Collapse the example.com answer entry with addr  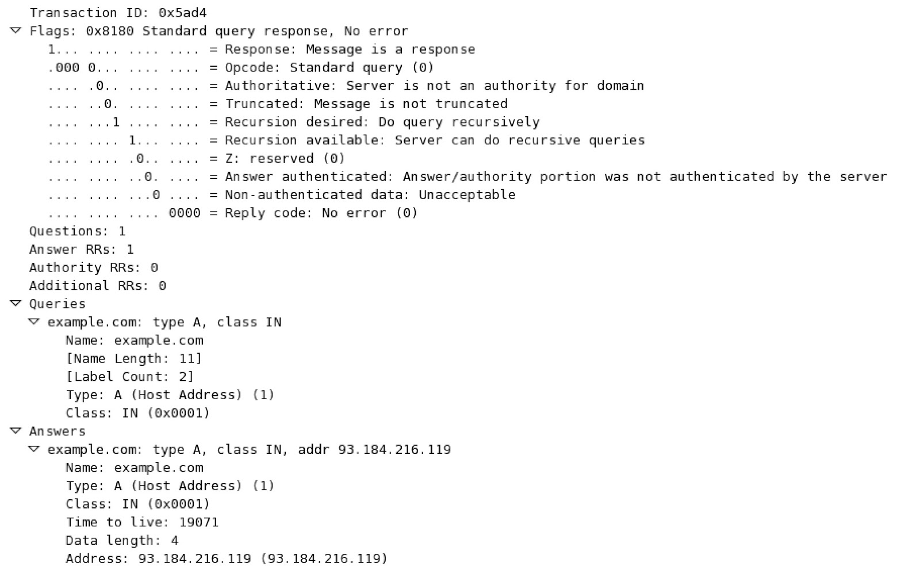click(34, 449)
